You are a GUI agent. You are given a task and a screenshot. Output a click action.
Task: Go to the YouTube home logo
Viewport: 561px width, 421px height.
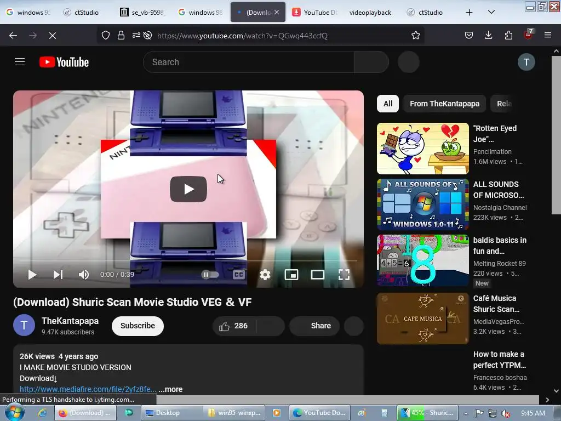(x=64, y=62)
